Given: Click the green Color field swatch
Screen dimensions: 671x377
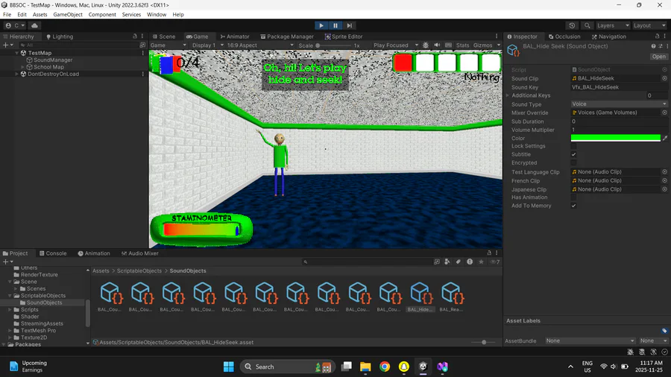Looking at the screenshot, I should click(615, 138).
